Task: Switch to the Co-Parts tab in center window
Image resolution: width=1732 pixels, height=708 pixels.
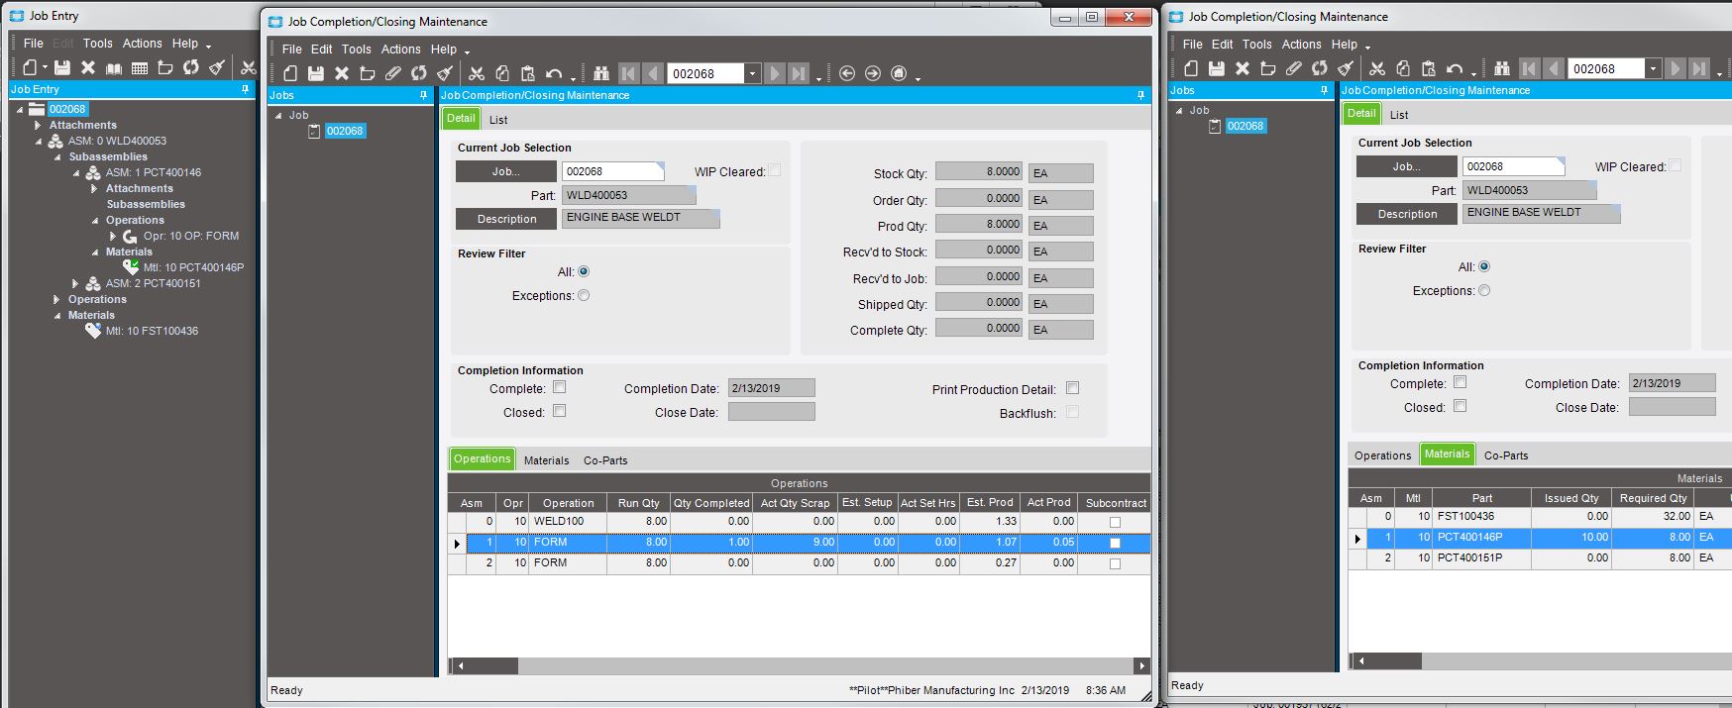Action: 605,460
